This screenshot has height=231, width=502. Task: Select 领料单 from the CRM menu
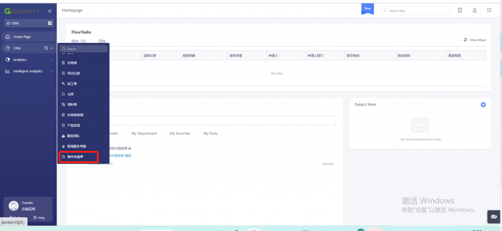(72, 104)
